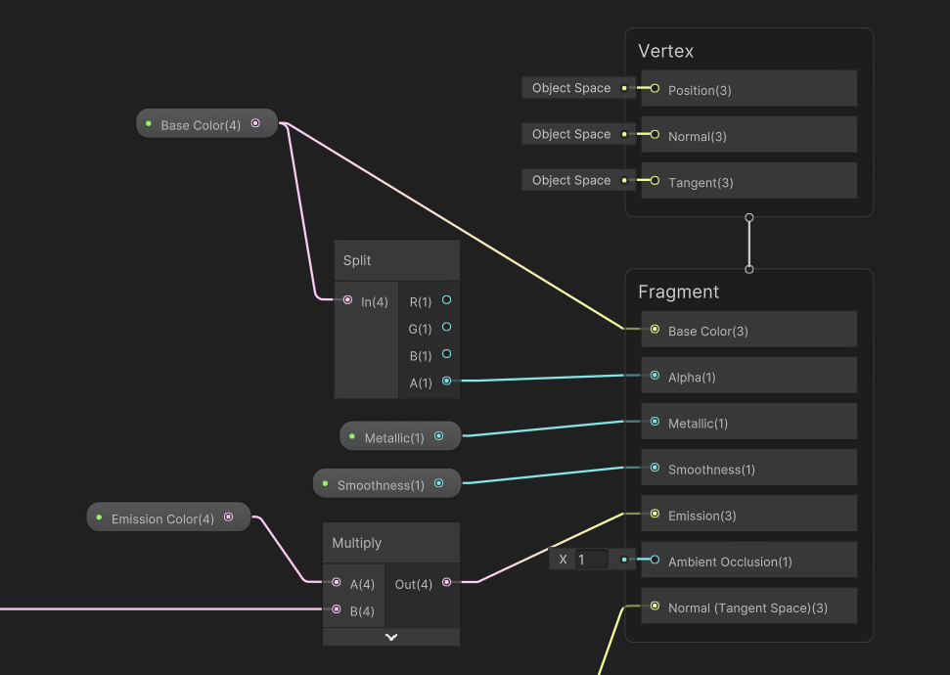Click the Out(4) output port on the Multiply node
This screenshot has height=675, width=950.
point(446,583)
